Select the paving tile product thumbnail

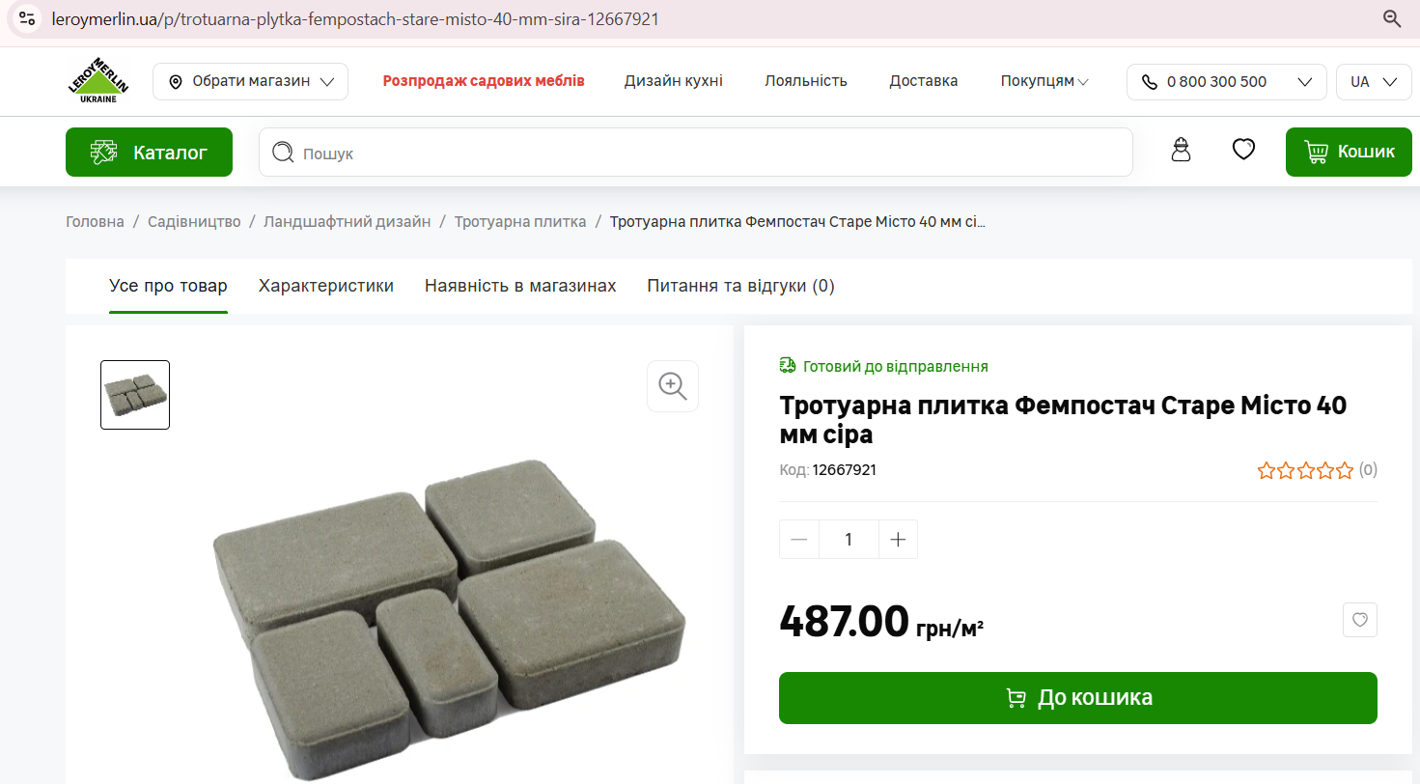pyautogui.click(x=135, y=395)
